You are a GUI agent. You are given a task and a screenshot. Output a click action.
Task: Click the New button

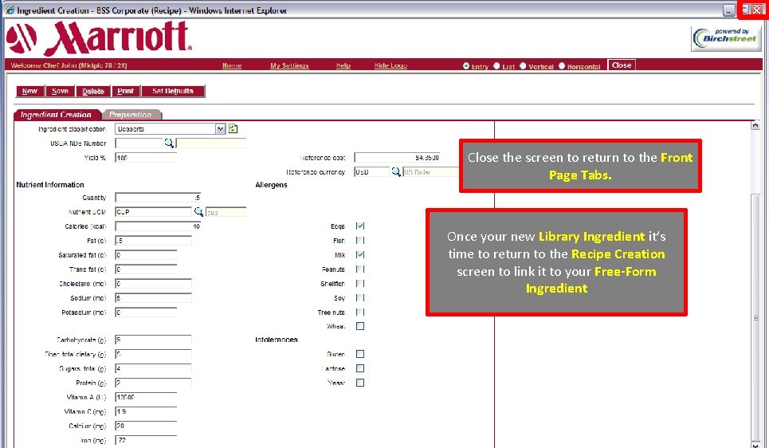[30, 91]
